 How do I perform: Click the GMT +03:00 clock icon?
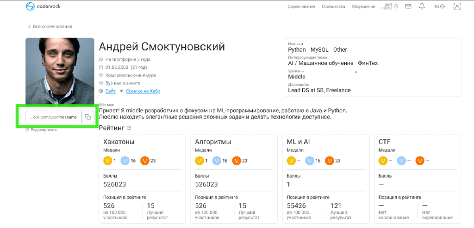pyautogui.click(x=395, y=6)
